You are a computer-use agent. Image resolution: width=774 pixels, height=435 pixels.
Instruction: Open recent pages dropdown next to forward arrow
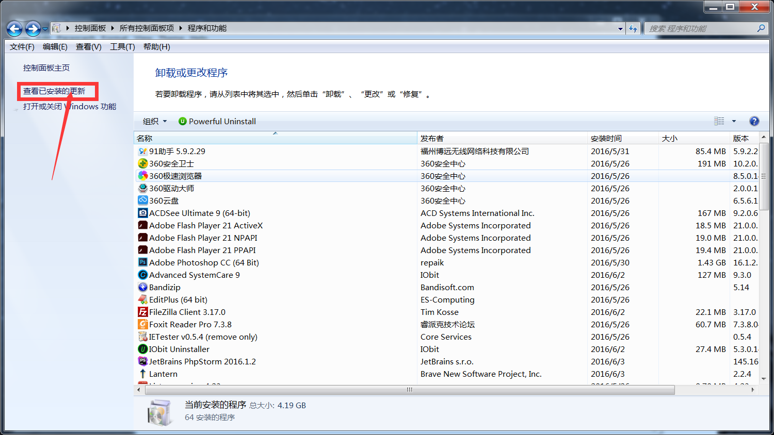pyautogui.click(x=45, y=29)
